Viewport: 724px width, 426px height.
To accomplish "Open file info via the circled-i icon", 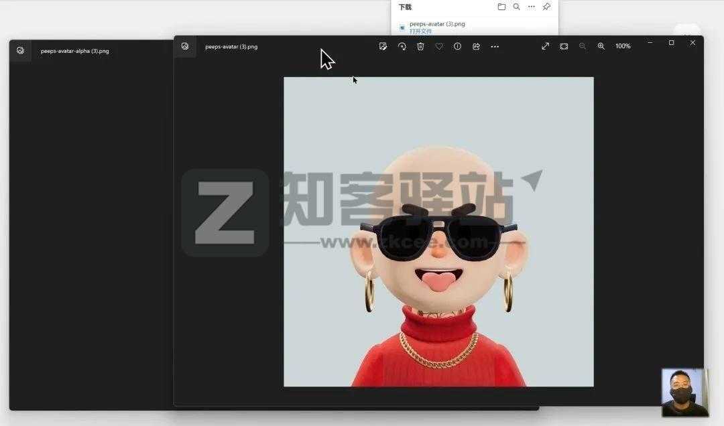I will 457,46.
